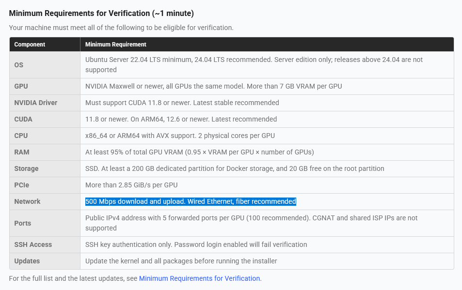Click the highlighted 500 Mbps network requirement text
Viewport: 462px width, 290px height.
click(191, 201)
